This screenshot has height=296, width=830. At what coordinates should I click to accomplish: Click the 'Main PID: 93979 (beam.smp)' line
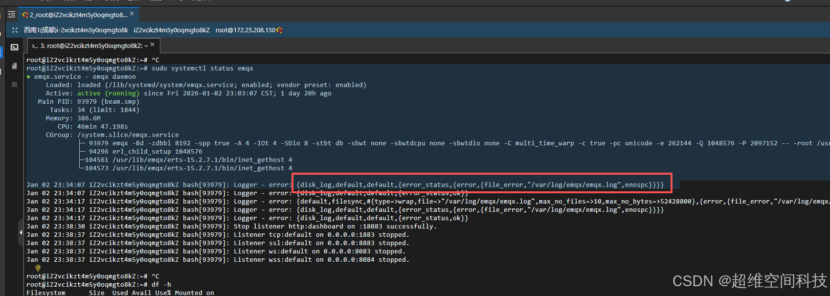tap(89, 101)
